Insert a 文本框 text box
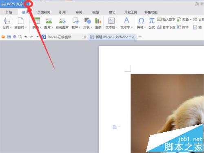Image resolution: width=204 pixels, height=153 pixels. tap(111, 21)
